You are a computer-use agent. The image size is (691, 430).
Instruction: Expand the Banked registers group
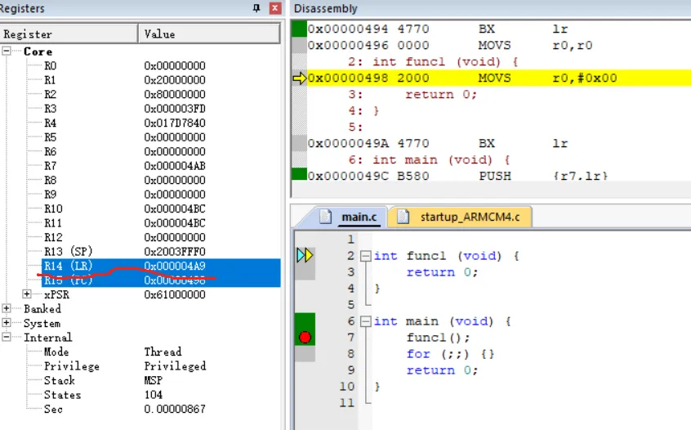[x=7, y=309]
